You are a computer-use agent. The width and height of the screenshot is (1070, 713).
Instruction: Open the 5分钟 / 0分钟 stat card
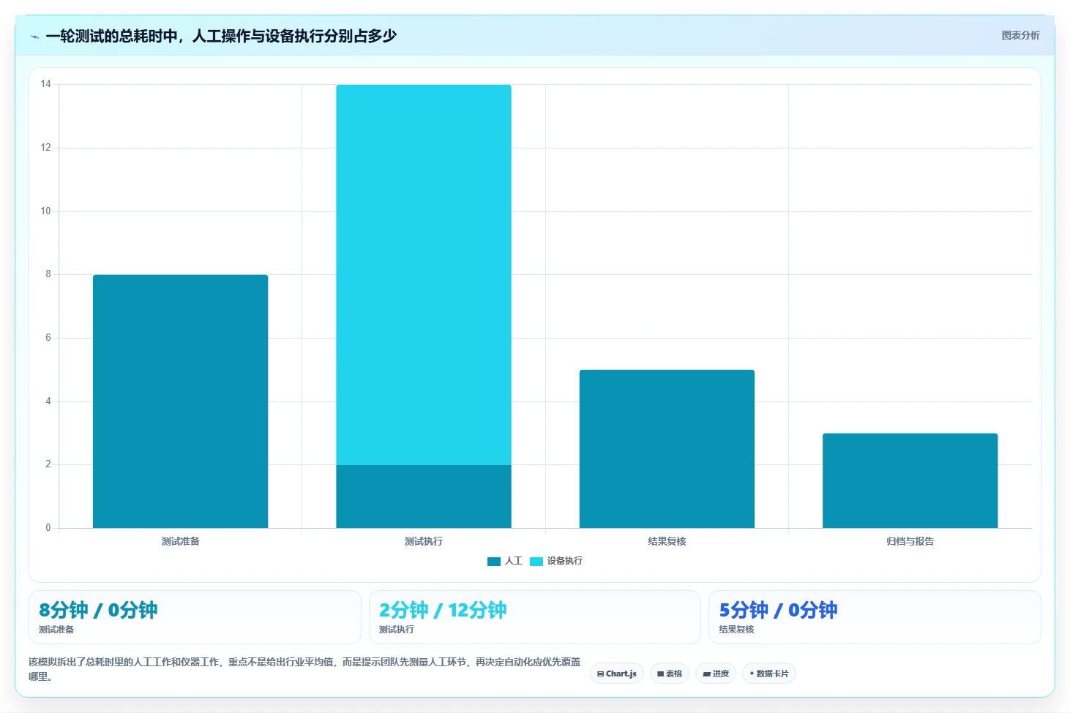pos(875,617)
